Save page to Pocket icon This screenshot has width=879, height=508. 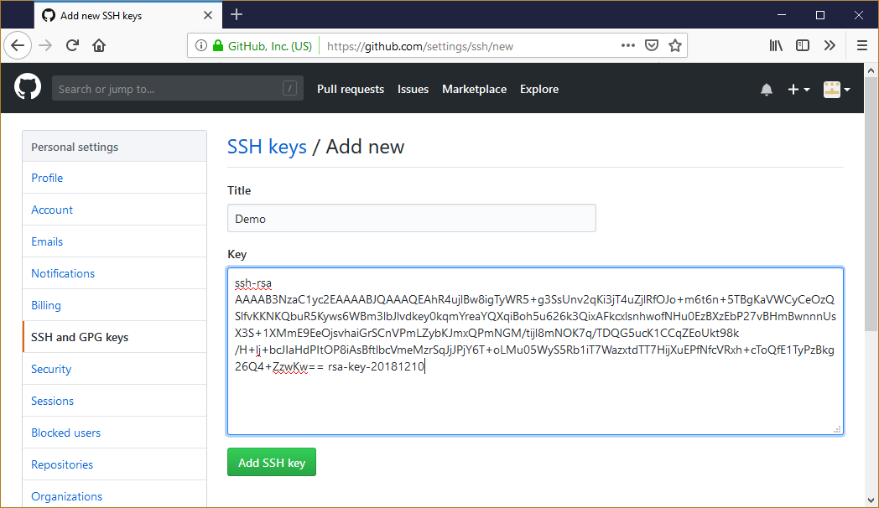pyautogui.click(x=652, y=45)
